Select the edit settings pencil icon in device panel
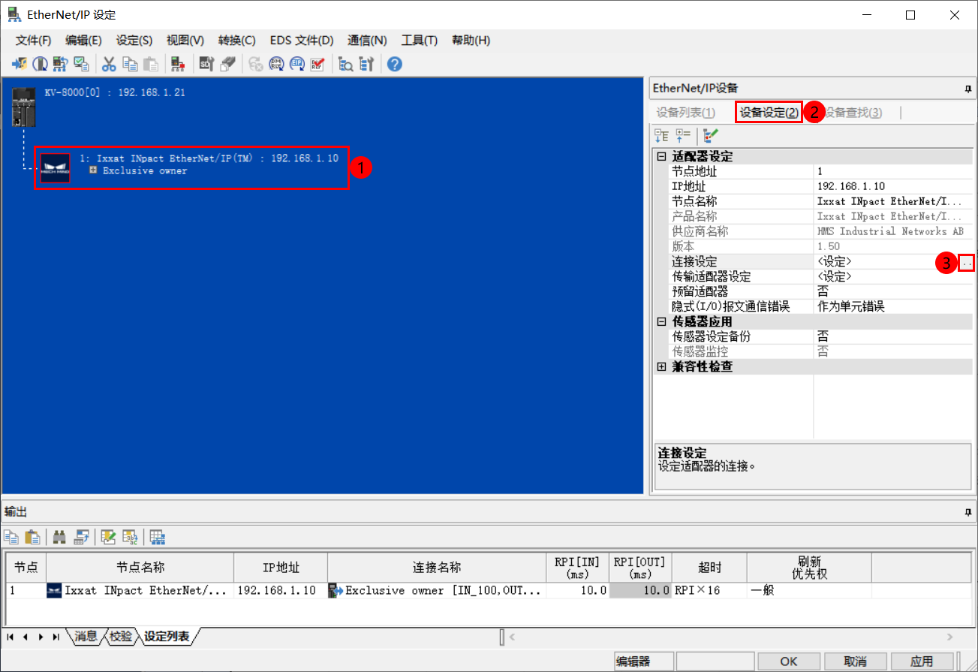The height and width of the screenshot is (672, 978). click(709, 135)
